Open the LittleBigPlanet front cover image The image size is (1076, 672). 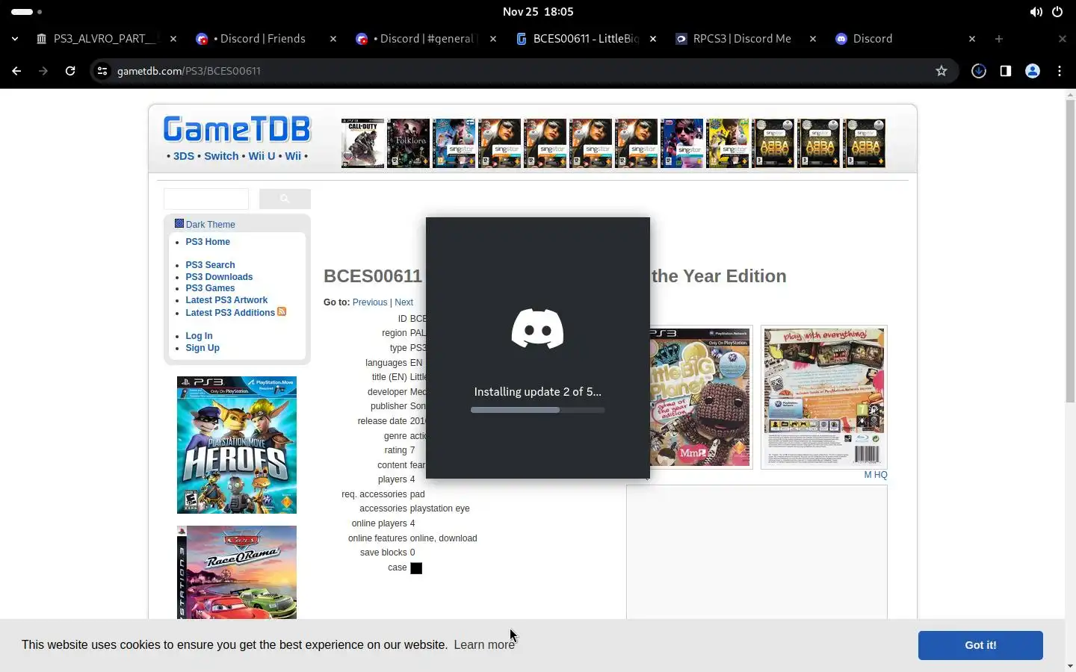click(x=700, y=397)
